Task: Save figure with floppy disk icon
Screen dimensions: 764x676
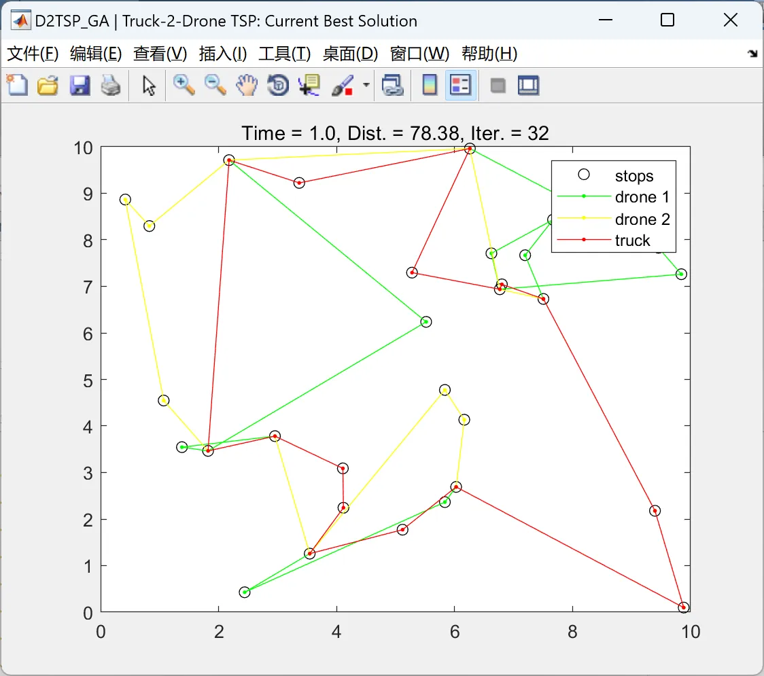Action: pos(80,85)
